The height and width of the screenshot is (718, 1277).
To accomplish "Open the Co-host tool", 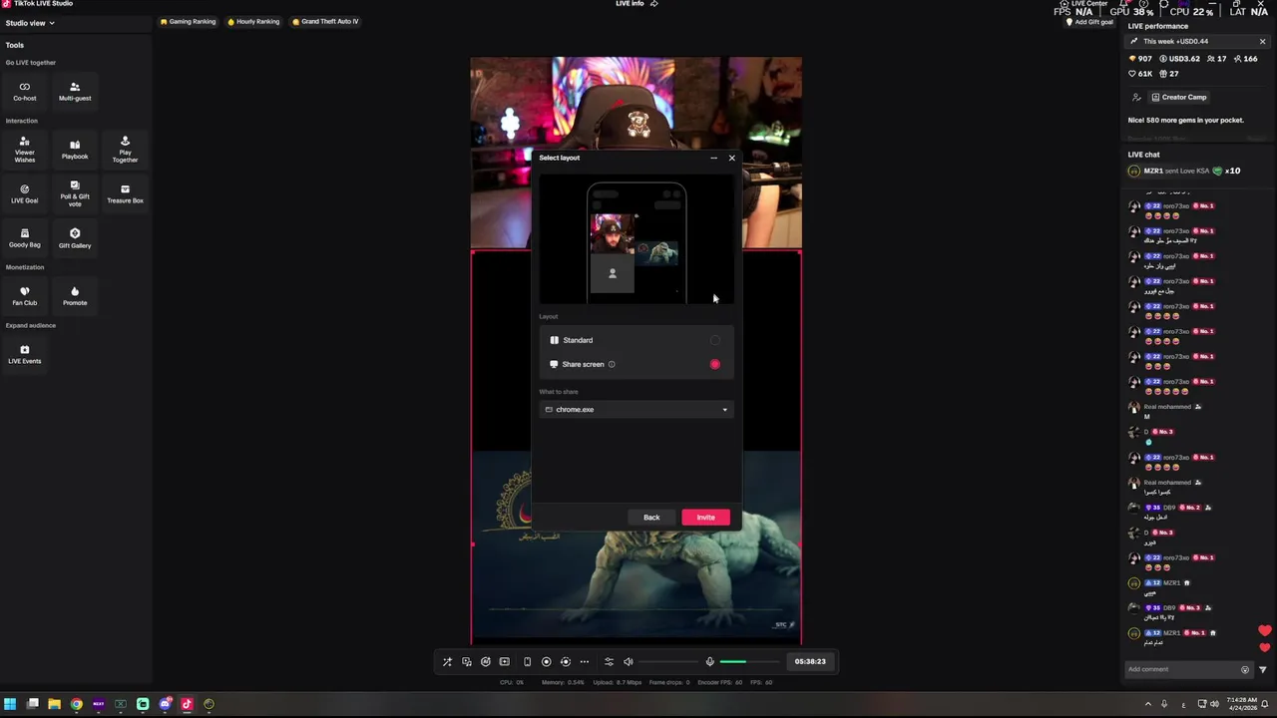I will (25, 92).
